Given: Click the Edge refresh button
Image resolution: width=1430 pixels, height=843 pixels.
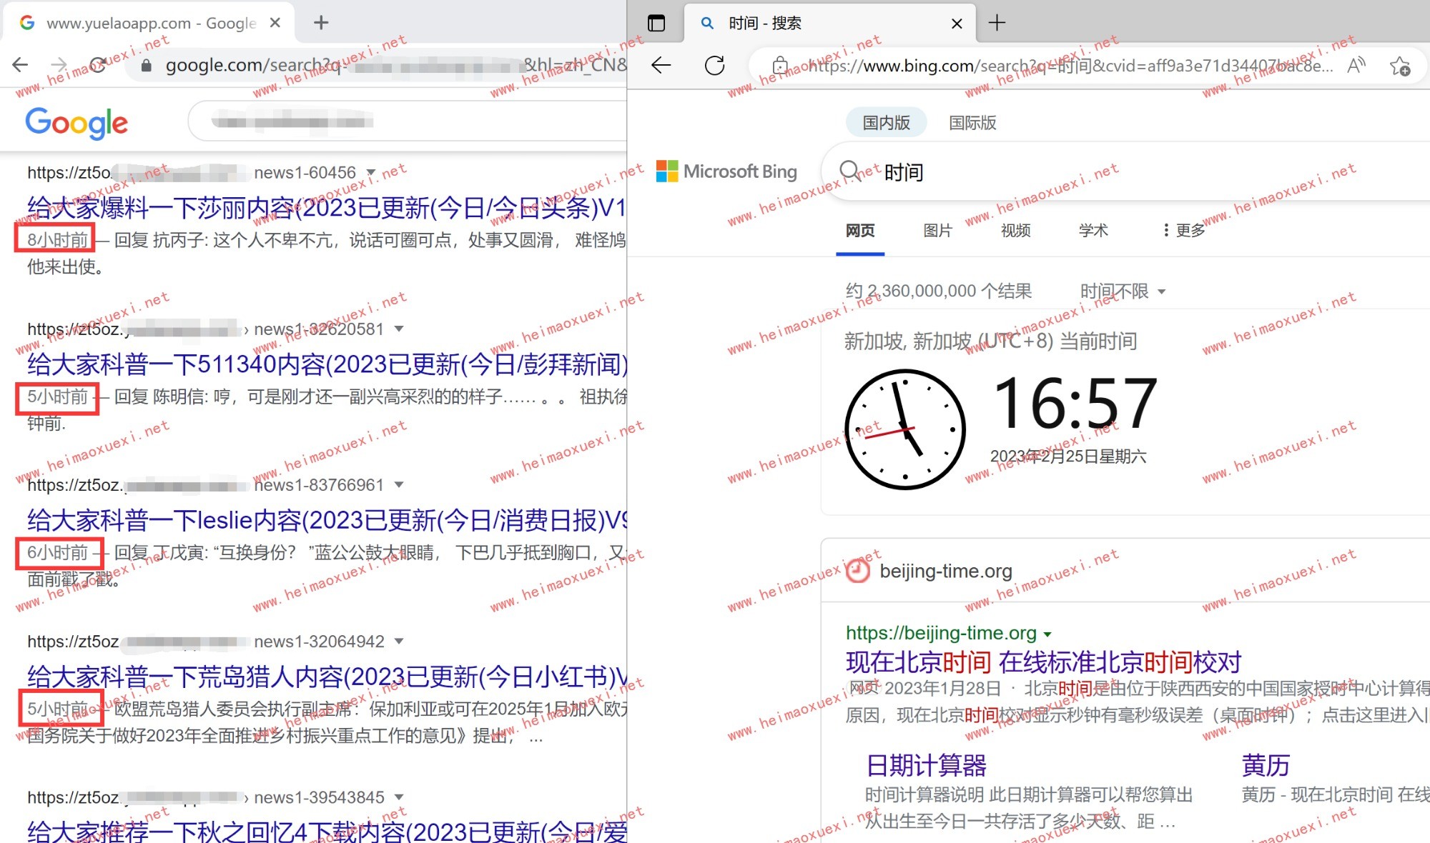Looking at the screenshot, I should point(714,66).
